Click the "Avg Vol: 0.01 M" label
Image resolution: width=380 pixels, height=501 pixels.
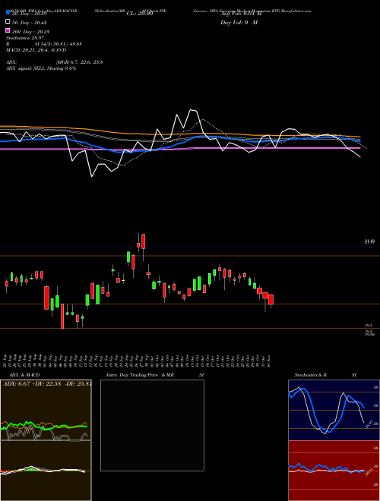(x=241, y=14)
